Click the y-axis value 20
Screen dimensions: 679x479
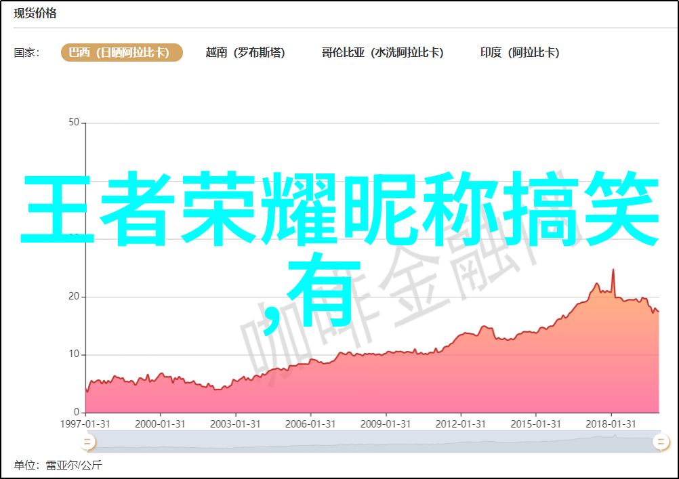(x=74, y=297)
